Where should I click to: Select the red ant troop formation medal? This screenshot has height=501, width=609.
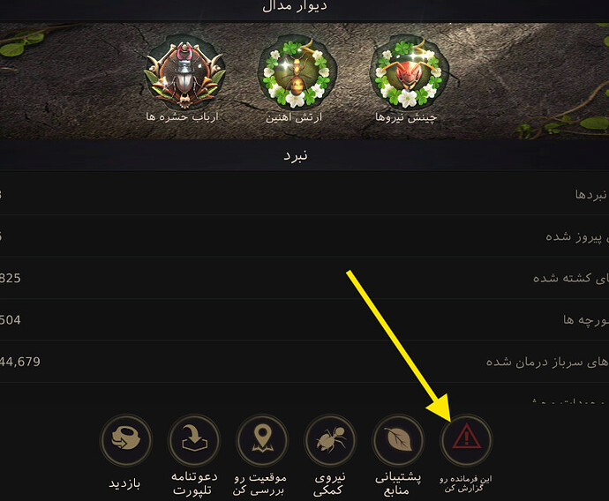(409, 72)
